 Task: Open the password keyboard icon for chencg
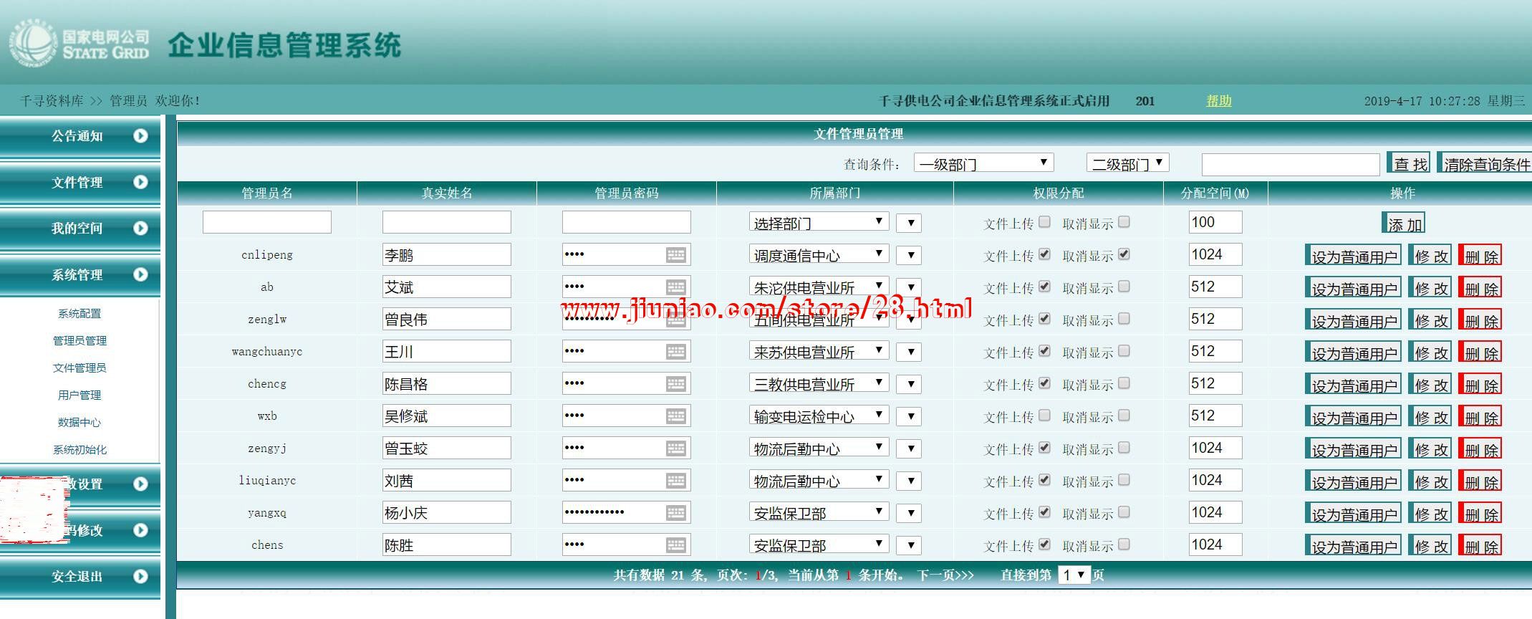coord(675,383)
